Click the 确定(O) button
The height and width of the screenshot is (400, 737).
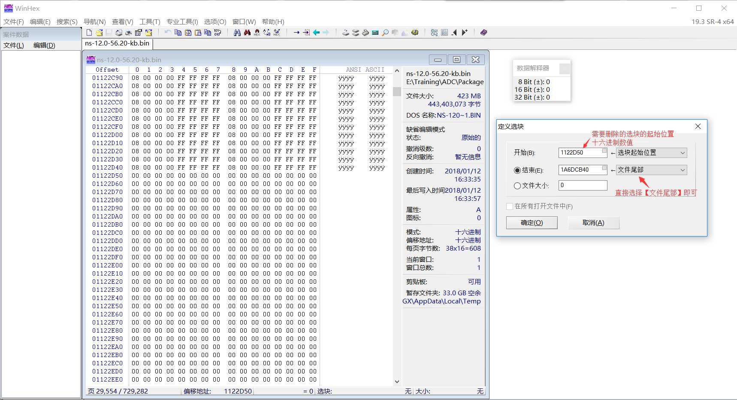pos(532,223)
